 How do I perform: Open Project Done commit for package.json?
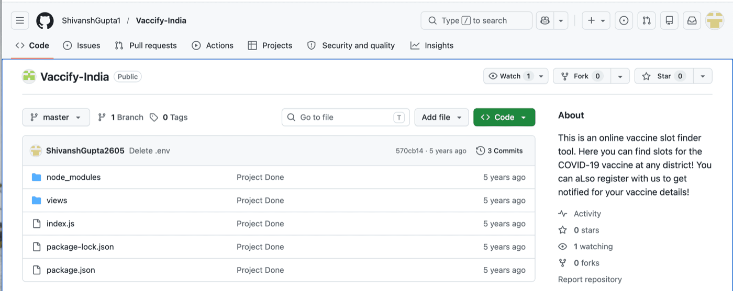click(x=260, y=270)
